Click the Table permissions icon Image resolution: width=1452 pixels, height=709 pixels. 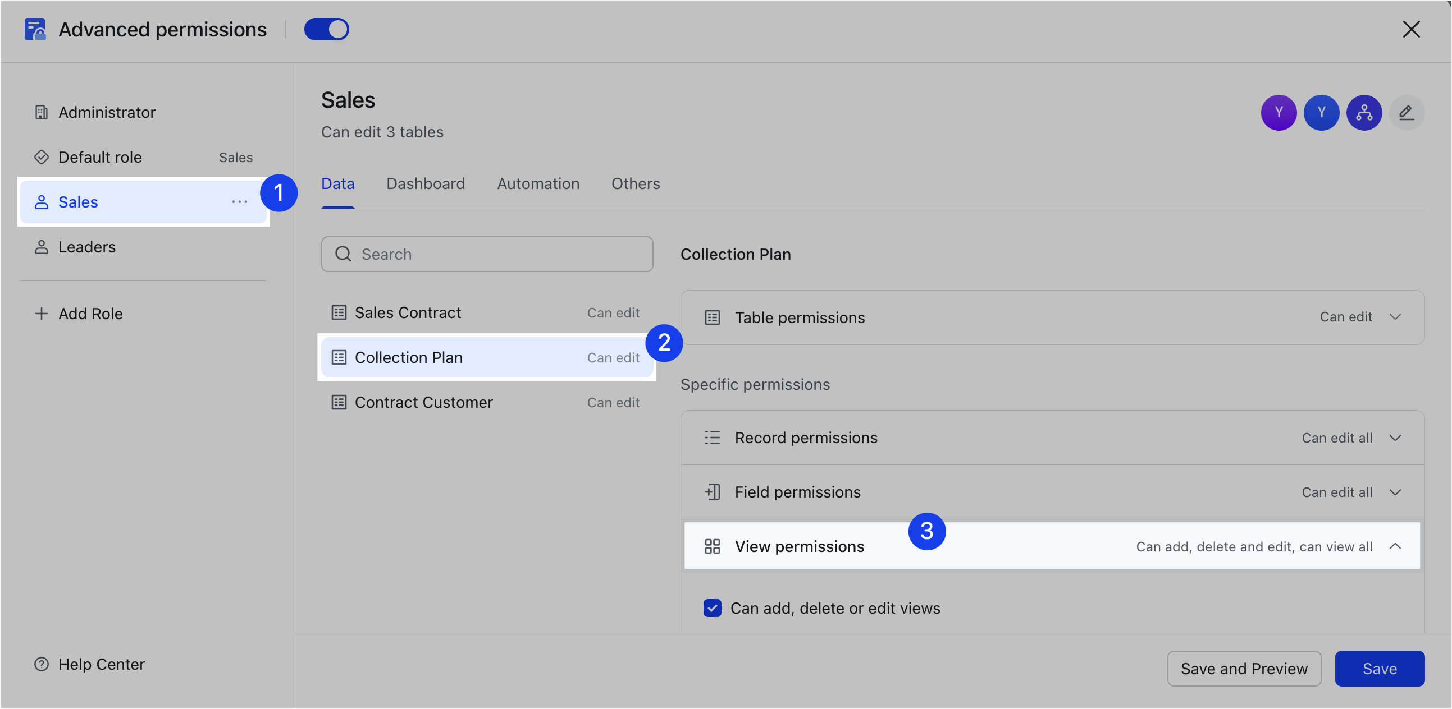[712, 317]
